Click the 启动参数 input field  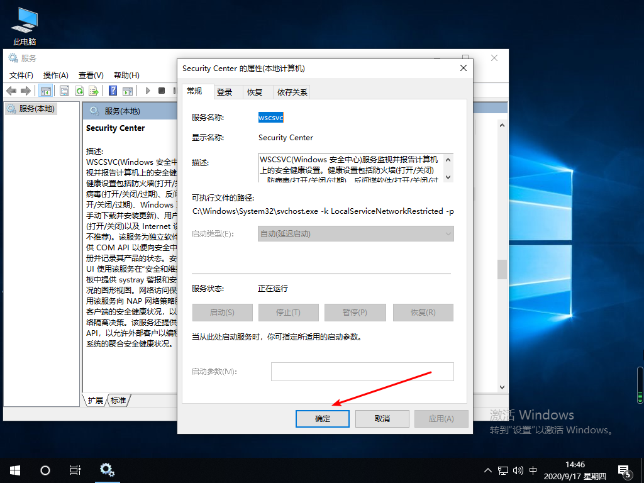coord(362,372)
